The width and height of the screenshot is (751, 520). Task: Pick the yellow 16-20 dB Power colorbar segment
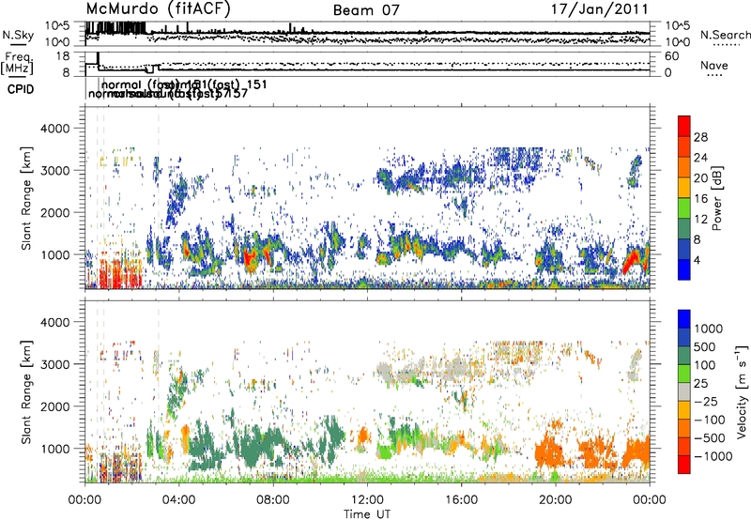(684, 188)
